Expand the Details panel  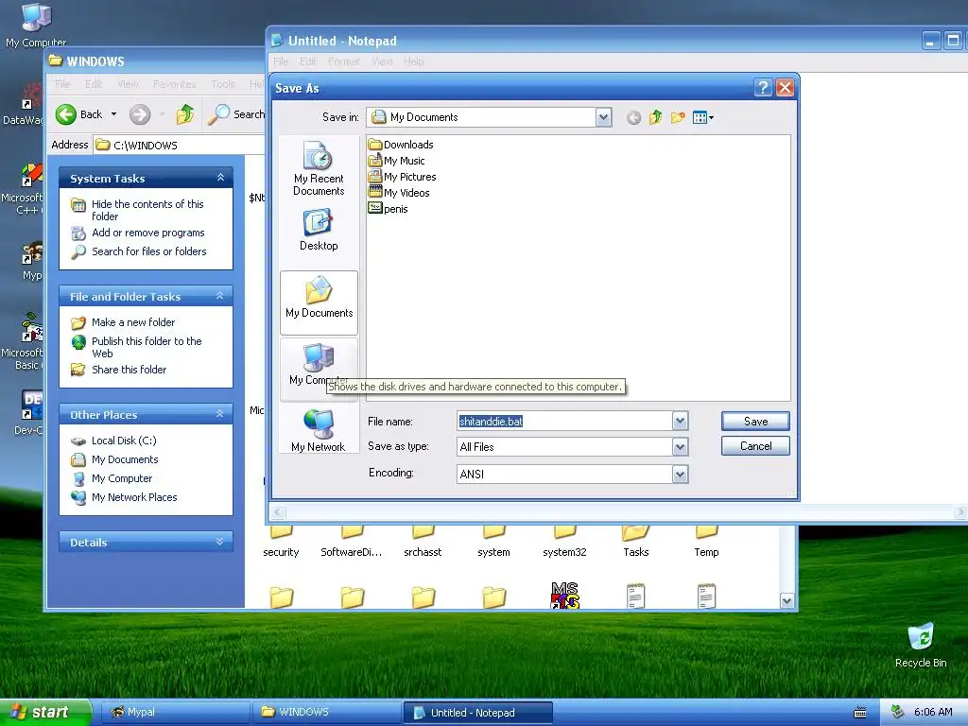219,542
